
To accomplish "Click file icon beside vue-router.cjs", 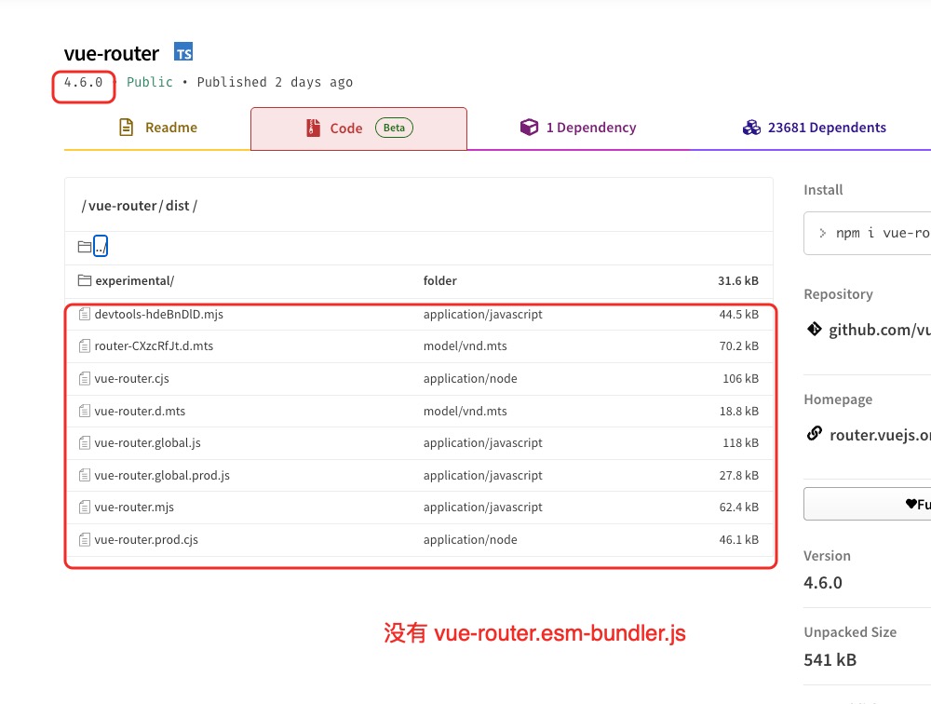I will click(85, 379).
